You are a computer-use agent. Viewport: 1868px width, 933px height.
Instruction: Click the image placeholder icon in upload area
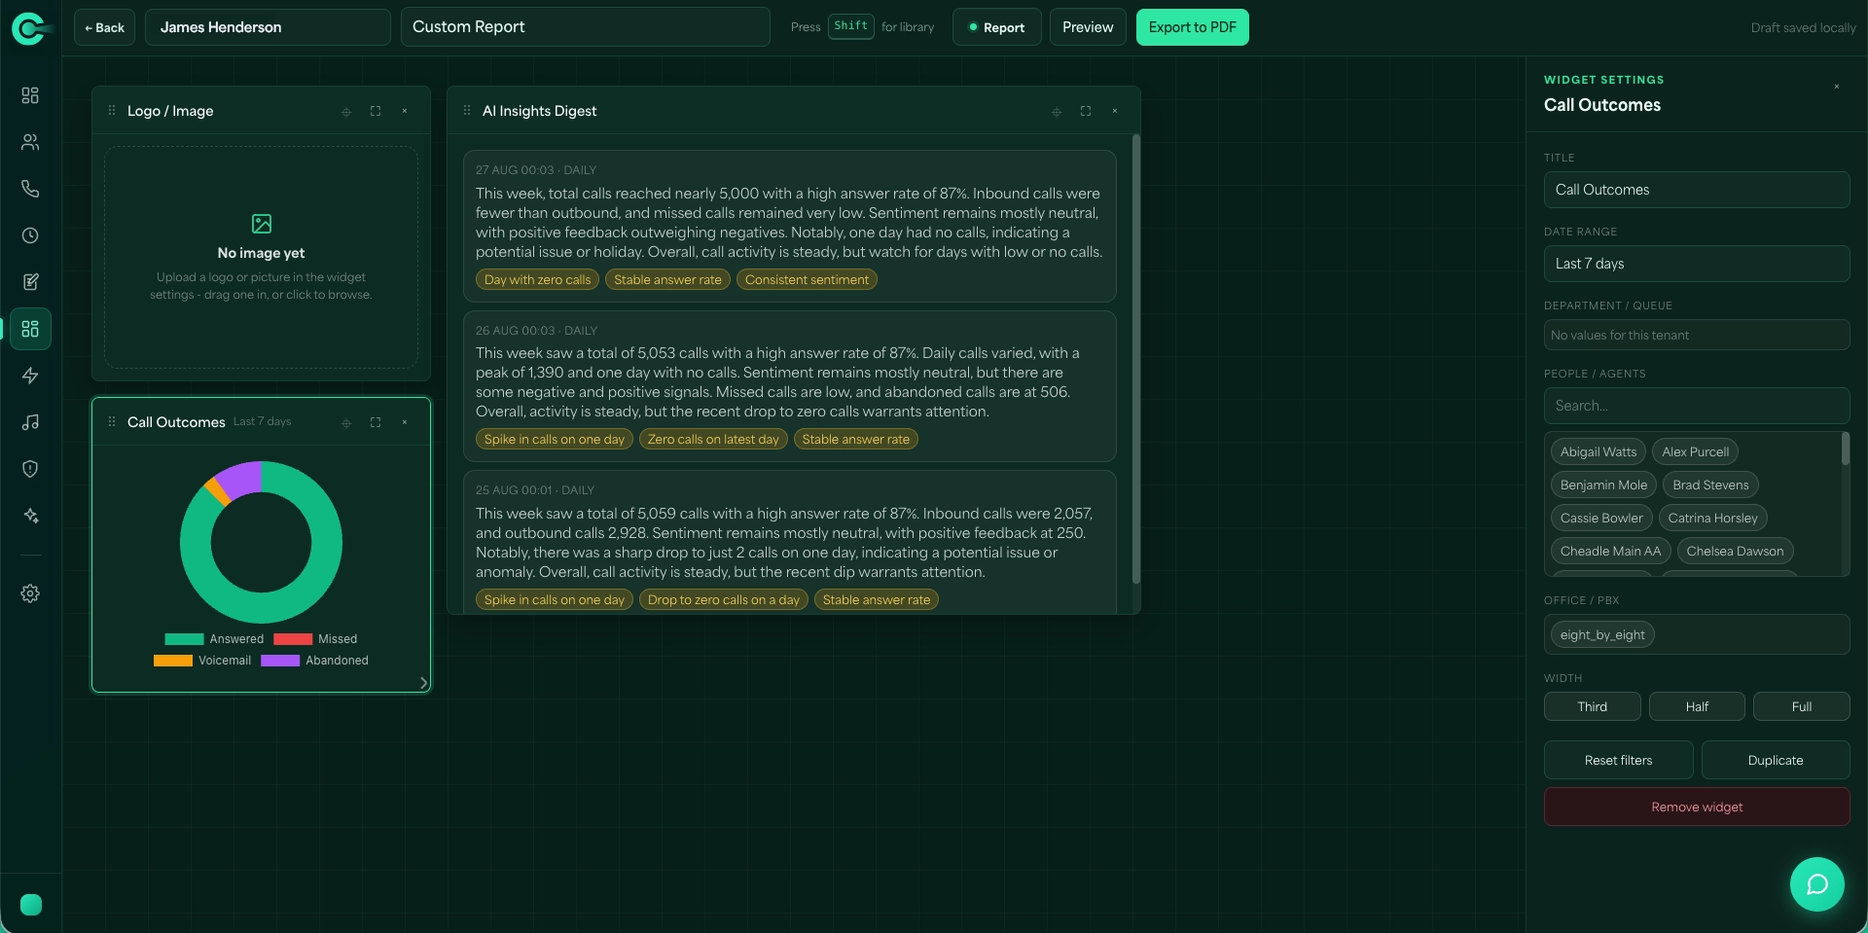[x=262, y=224]
